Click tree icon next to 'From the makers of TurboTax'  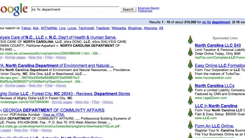tap(190, 76)
